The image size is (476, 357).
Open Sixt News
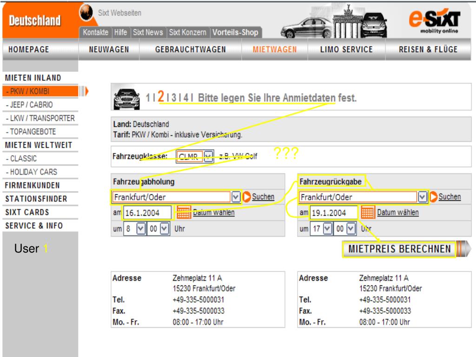coord(148,32)
